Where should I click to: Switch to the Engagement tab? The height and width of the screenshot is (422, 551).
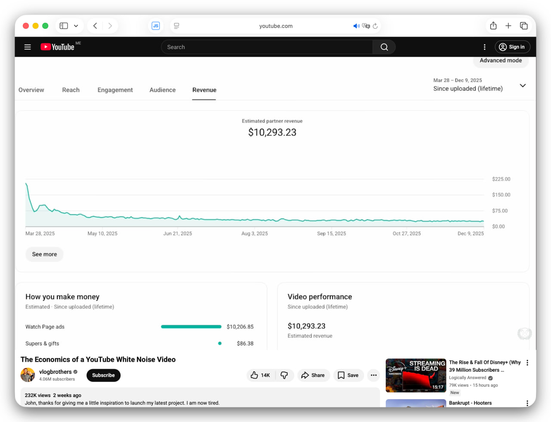pyautogui.click(x=115, y=90)
